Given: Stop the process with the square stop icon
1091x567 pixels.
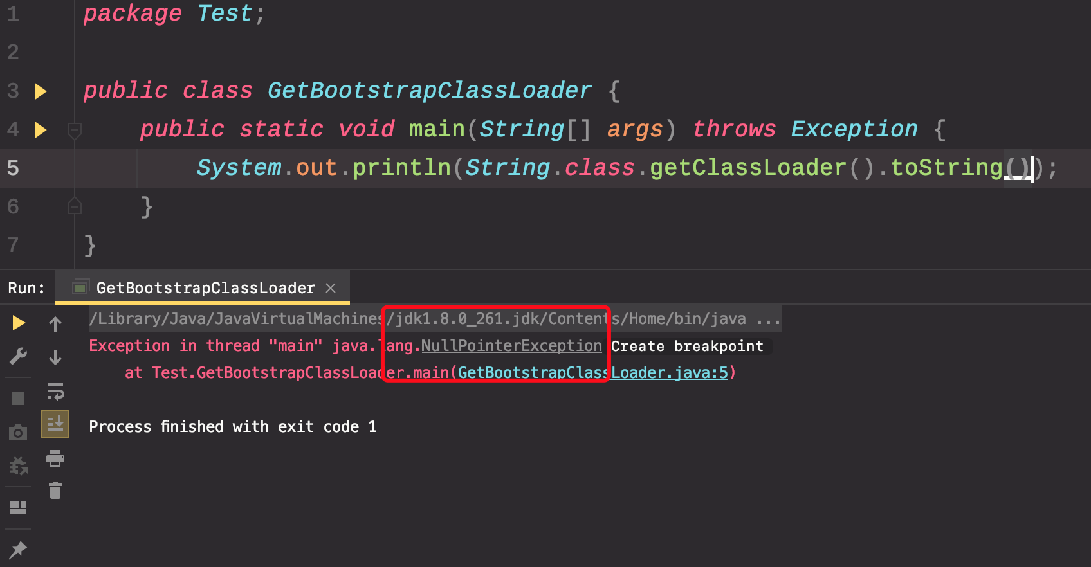Looking at the screenshot, I should (x=18, y=399).
